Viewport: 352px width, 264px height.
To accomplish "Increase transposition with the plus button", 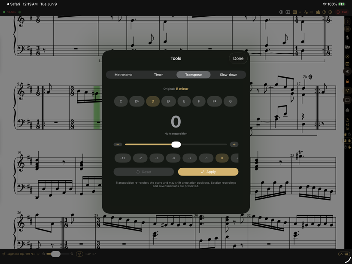I will pyautogui.click(x=234, y=144).
